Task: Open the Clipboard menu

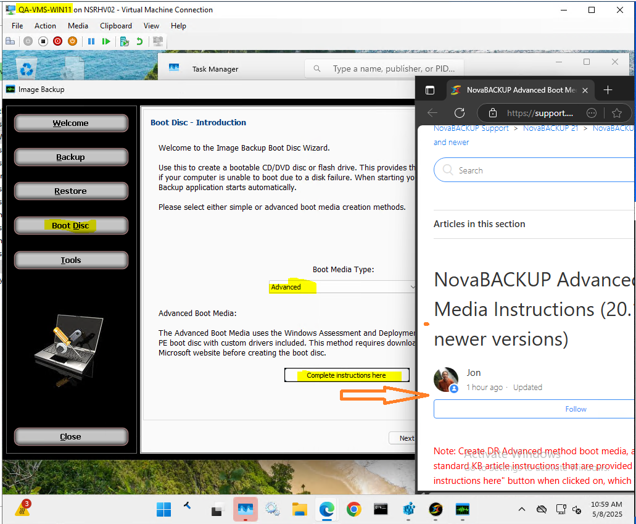Action: coord(116,25)
